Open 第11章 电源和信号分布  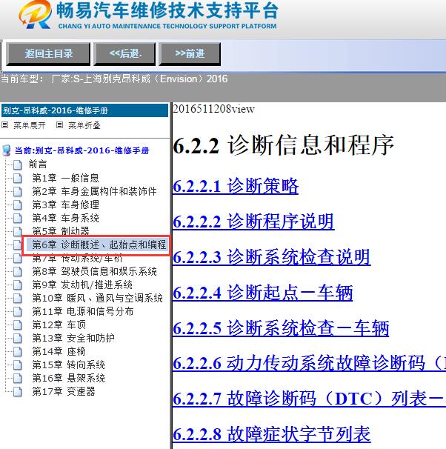coord(83,311)
